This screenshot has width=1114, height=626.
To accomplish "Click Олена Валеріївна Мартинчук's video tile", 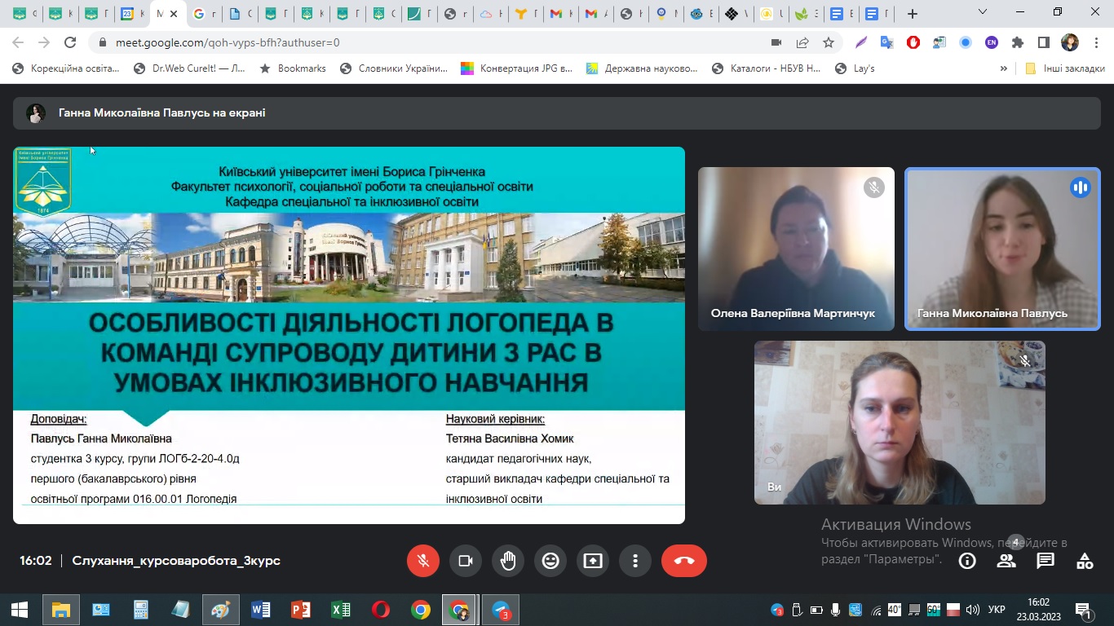I will tap(796, 249).
